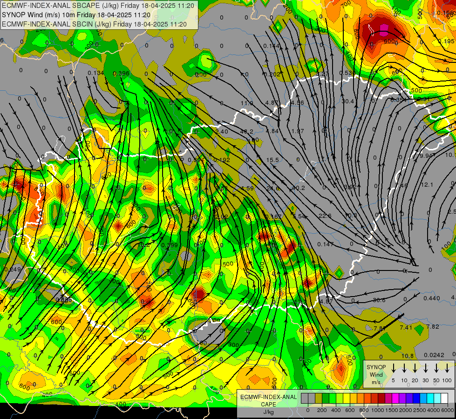Pick the dark blue swatch before 2500
The height and width of the screenshot is (419, 456).
pyautogui.click(x=416, y=398)
